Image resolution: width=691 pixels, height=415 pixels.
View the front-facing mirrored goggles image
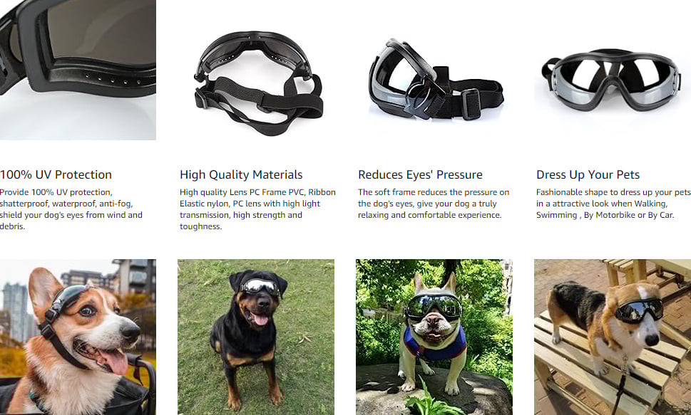[611, 80]
